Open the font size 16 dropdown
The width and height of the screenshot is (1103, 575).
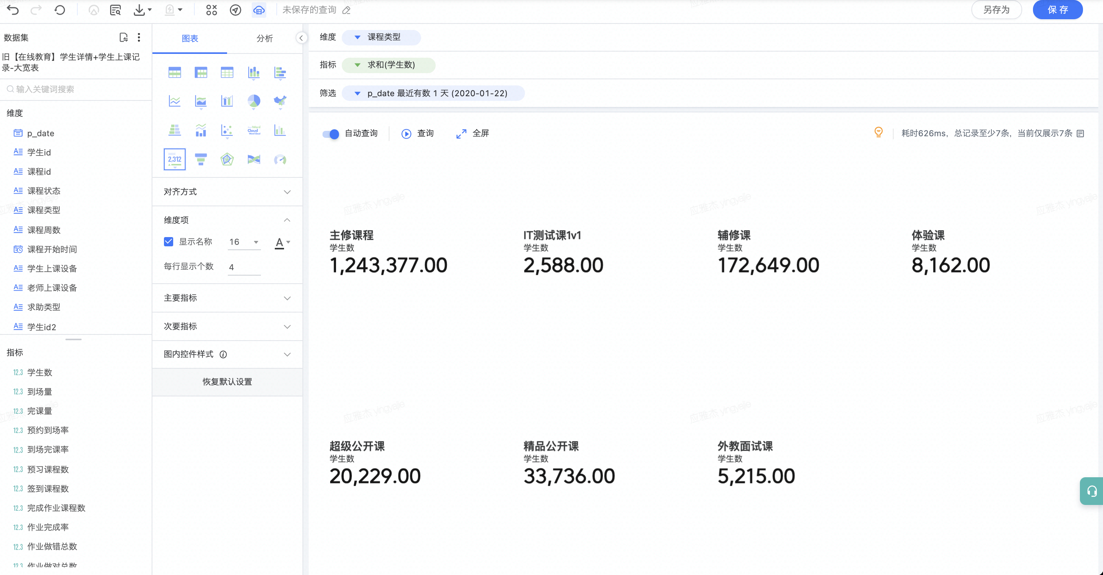[x=244, y=242]
